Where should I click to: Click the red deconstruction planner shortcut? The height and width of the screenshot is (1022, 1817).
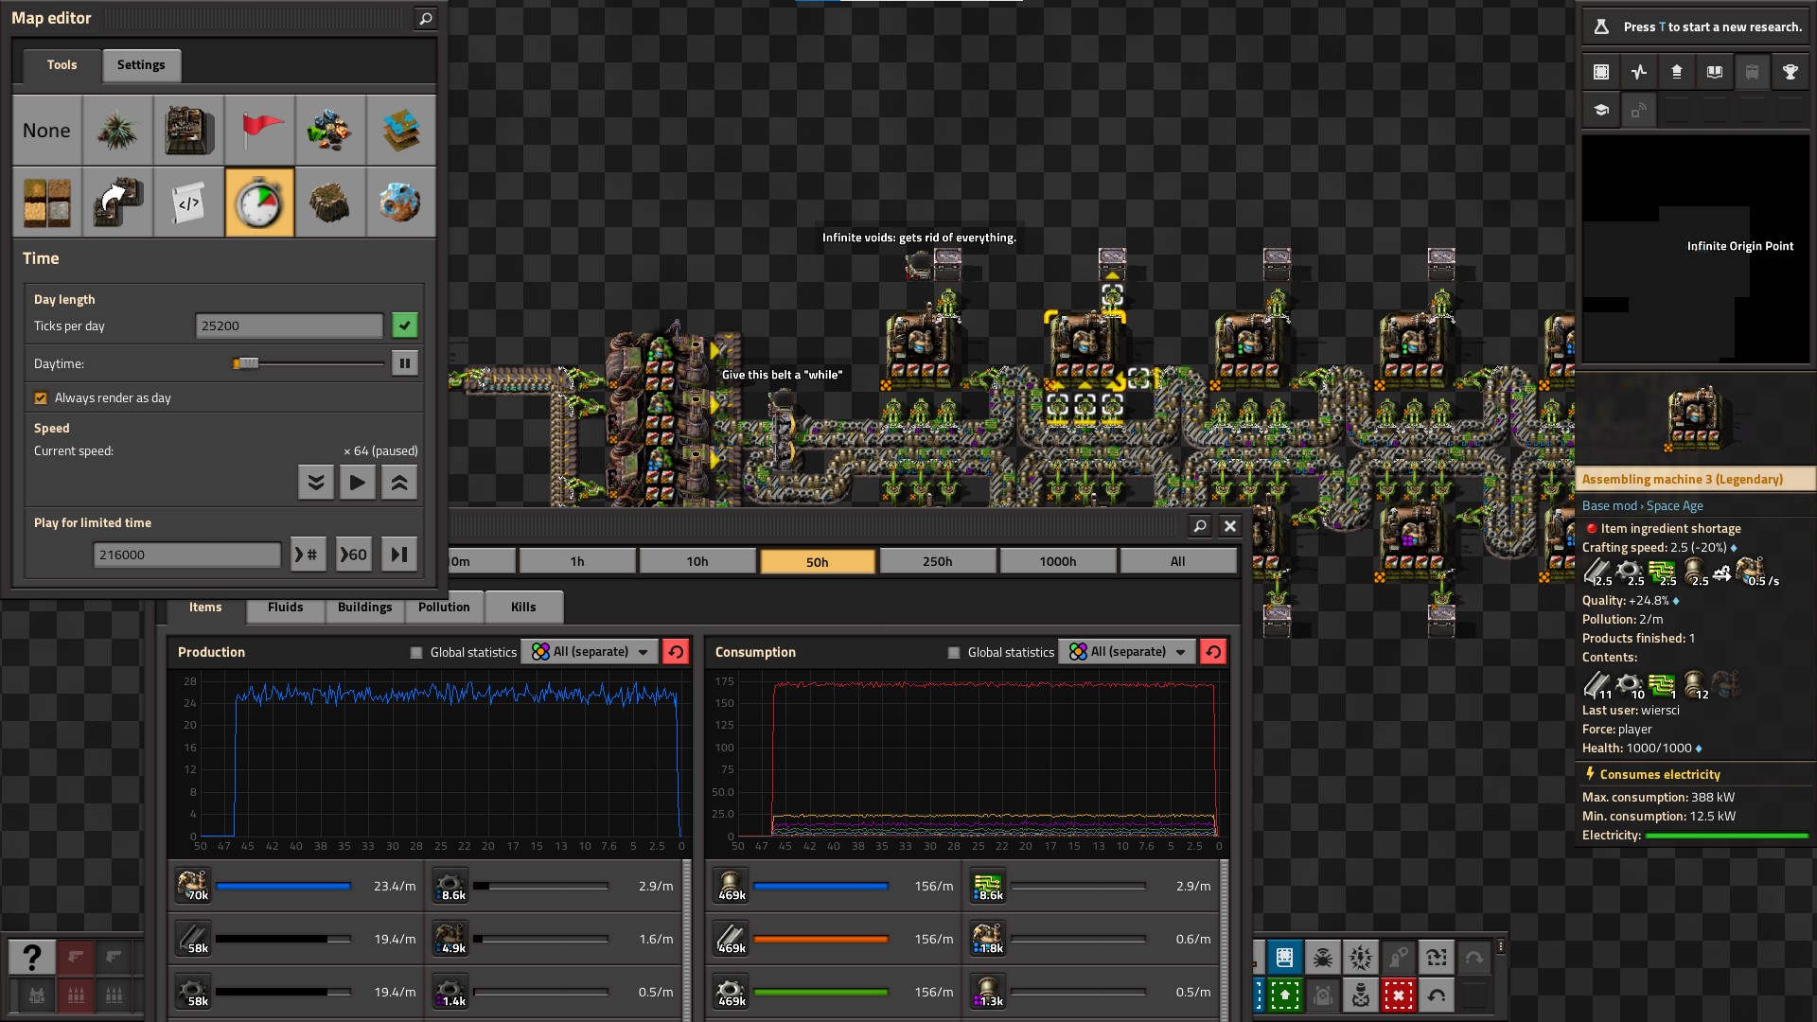pyautogui.click(x=1399, y=996)
